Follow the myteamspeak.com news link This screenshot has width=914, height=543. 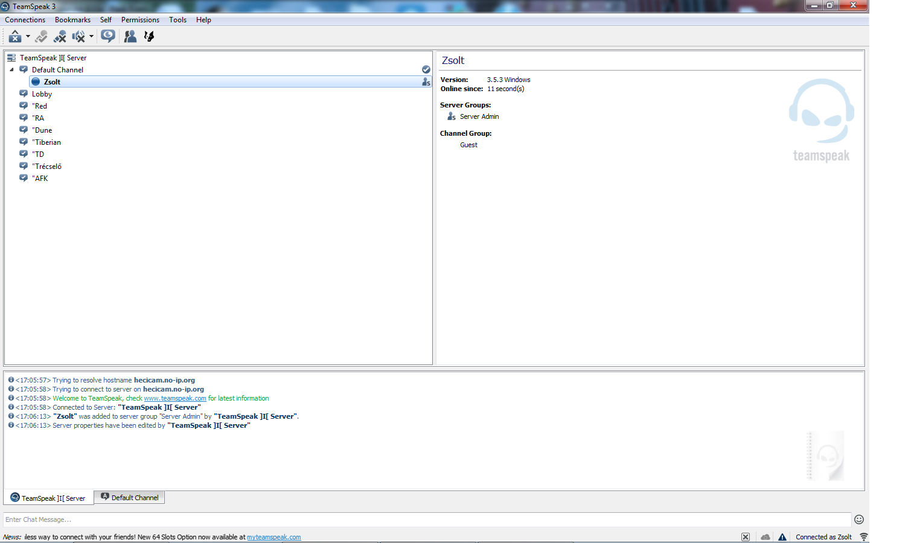pos(273,537)
